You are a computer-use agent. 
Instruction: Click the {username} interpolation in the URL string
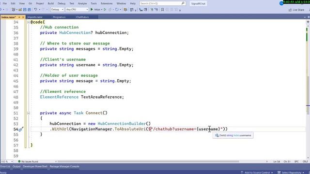[x=208, y=129]
